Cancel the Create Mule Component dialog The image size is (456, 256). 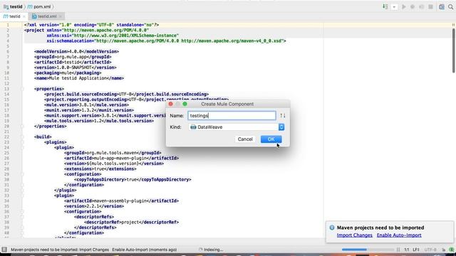(245, 139)
